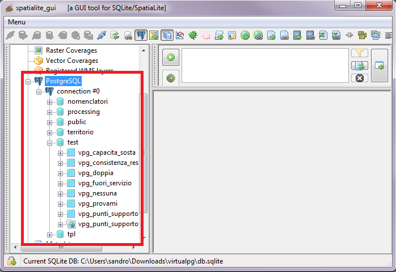This screenshot has height=272, width=396.
Task: Click the blue book with chain link icon
Action: click(x=310, y=35)
